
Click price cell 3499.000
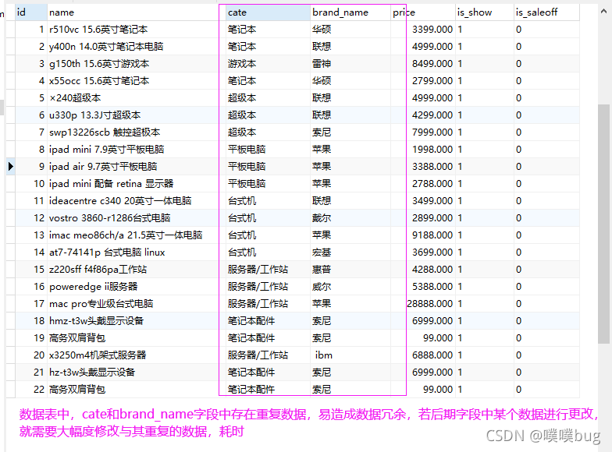click(x=423, y=201)
